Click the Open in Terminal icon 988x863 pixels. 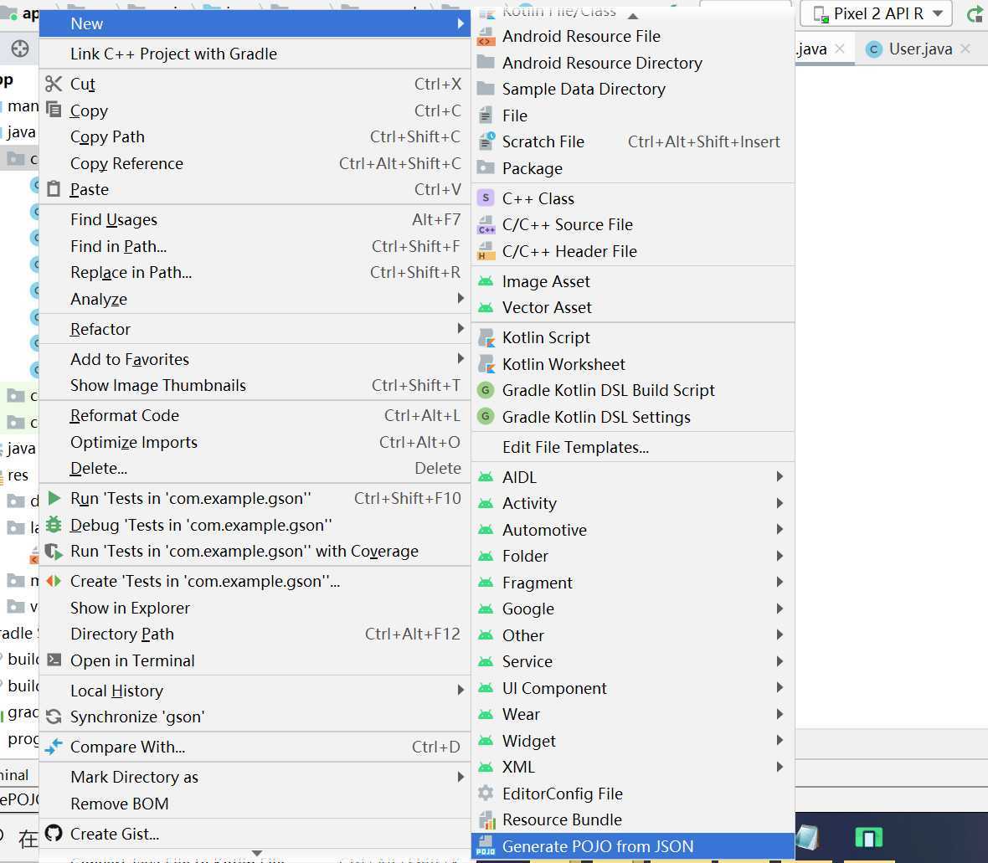[54, 660]
